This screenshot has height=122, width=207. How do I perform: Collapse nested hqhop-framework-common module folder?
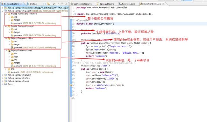[x=6, y=14]
